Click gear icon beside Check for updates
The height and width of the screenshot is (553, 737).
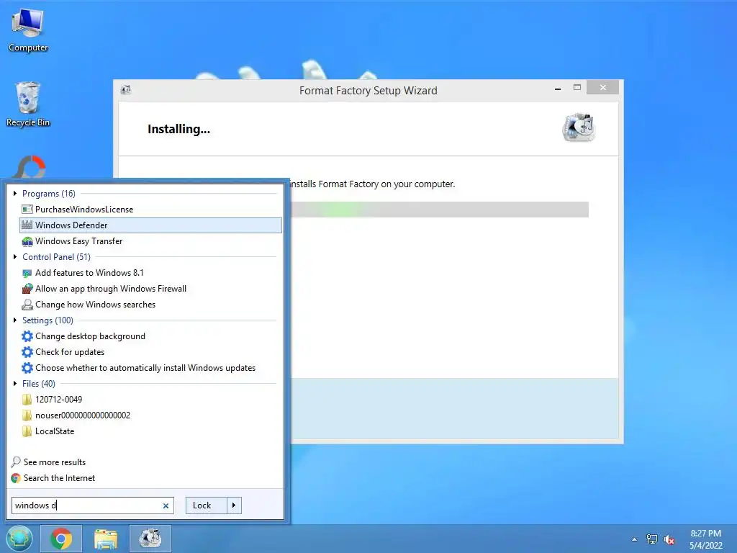[27, 352]
